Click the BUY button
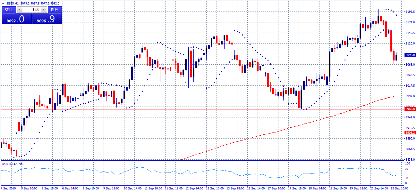417x192 pixels. click(x=55, y=10)
